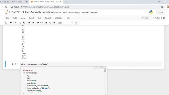Viewport: 169px width, 95px height.
Task: Click the output value '130]'
Action: point(24,58)
